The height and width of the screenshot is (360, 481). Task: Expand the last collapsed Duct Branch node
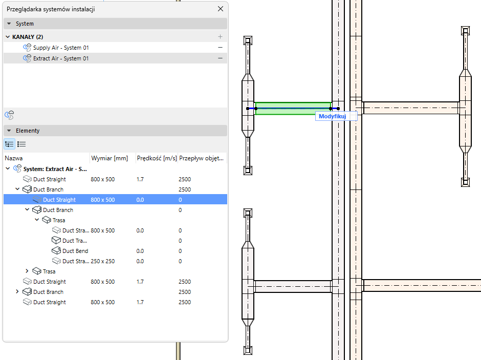click(17, 292)
